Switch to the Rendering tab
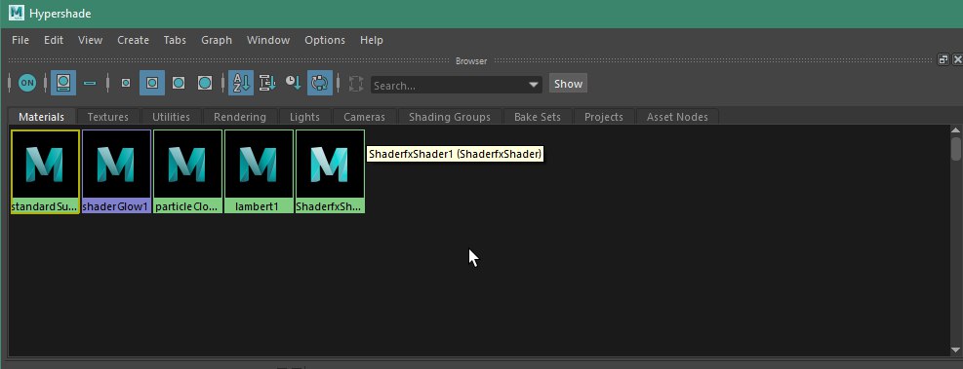This screenshot has width=963, height=369. point(239,117)
